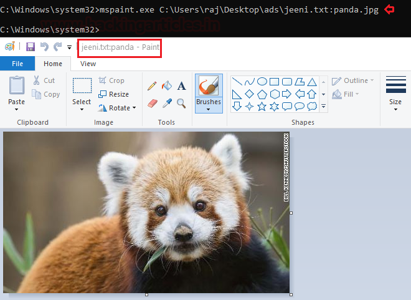This screenshot has height=300, width=411.
Task: Select the Color picker eyedropper tool
Action: (x=167, y=103)
